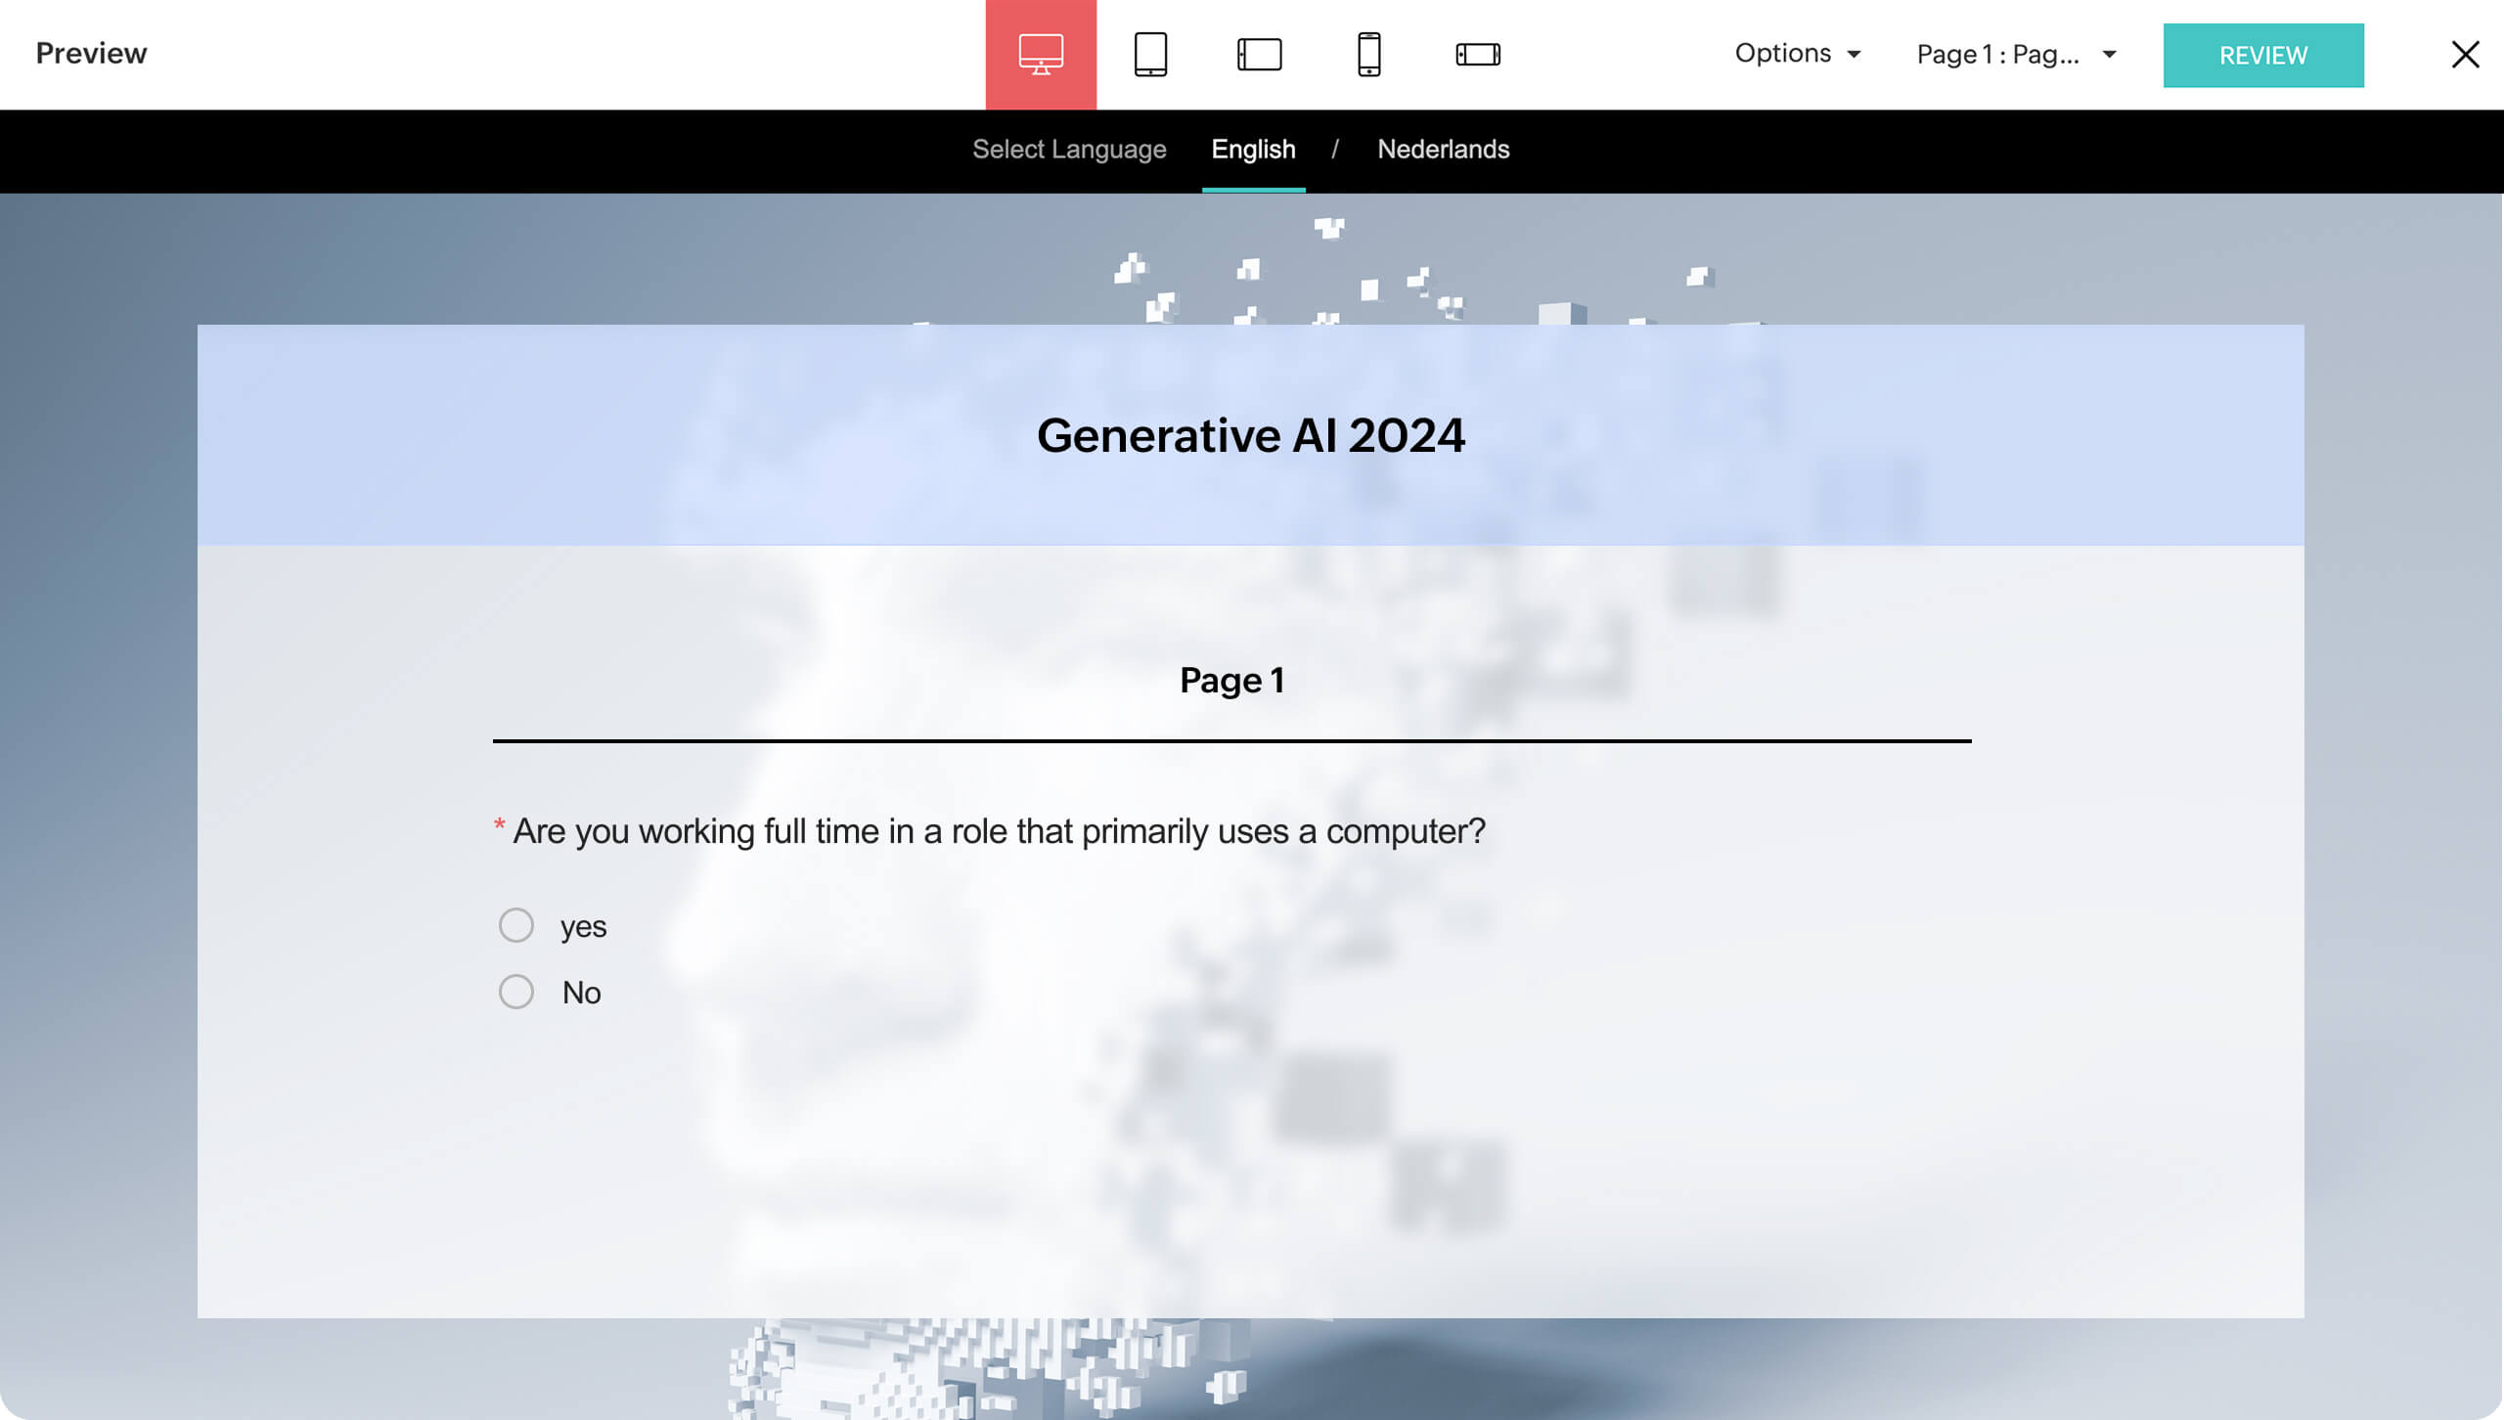Switch language to Nederlands
The image size is (2504, 1420).
pyautogui.click(x=1443, y=149)
